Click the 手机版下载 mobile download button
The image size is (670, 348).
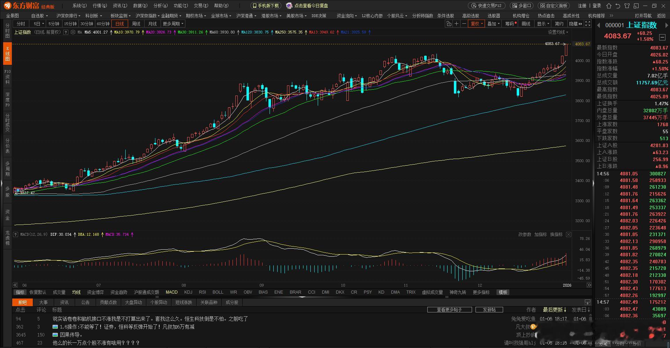pos(266,6)
